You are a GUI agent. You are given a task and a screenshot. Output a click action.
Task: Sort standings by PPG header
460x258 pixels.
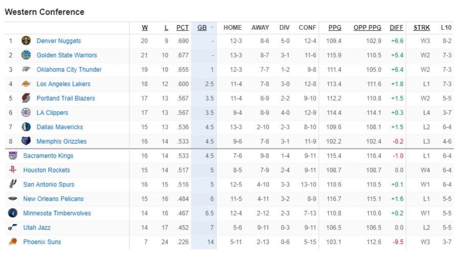(x=335, y=28)
